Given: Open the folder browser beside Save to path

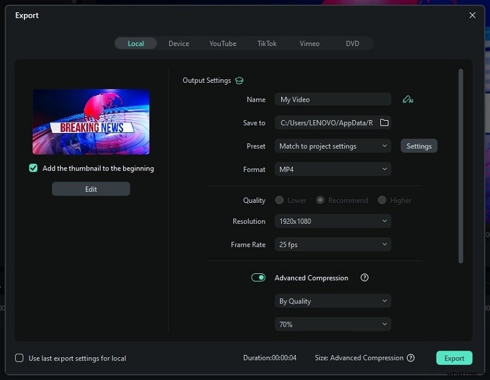Looking at the screenshot, I should [384, 123].
